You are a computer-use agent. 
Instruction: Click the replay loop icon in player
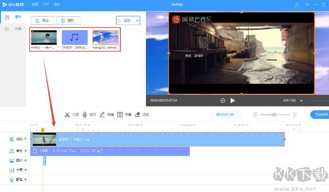[223, 101]
